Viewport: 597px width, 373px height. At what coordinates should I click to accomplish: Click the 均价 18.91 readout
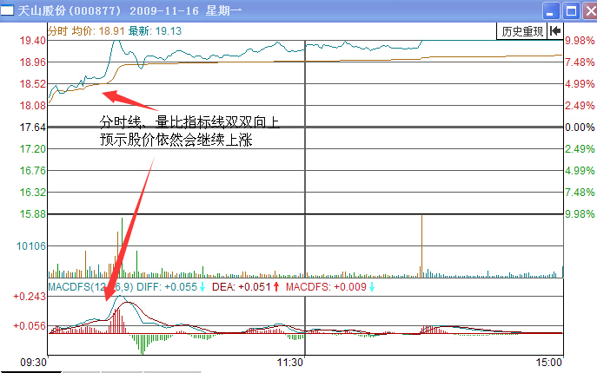96,30
